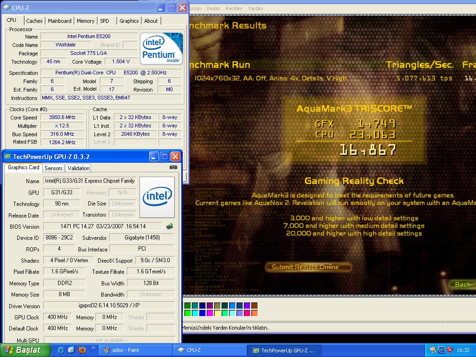
Task: Launch Firefox from the quick launch bar
Action: (82, 350)
